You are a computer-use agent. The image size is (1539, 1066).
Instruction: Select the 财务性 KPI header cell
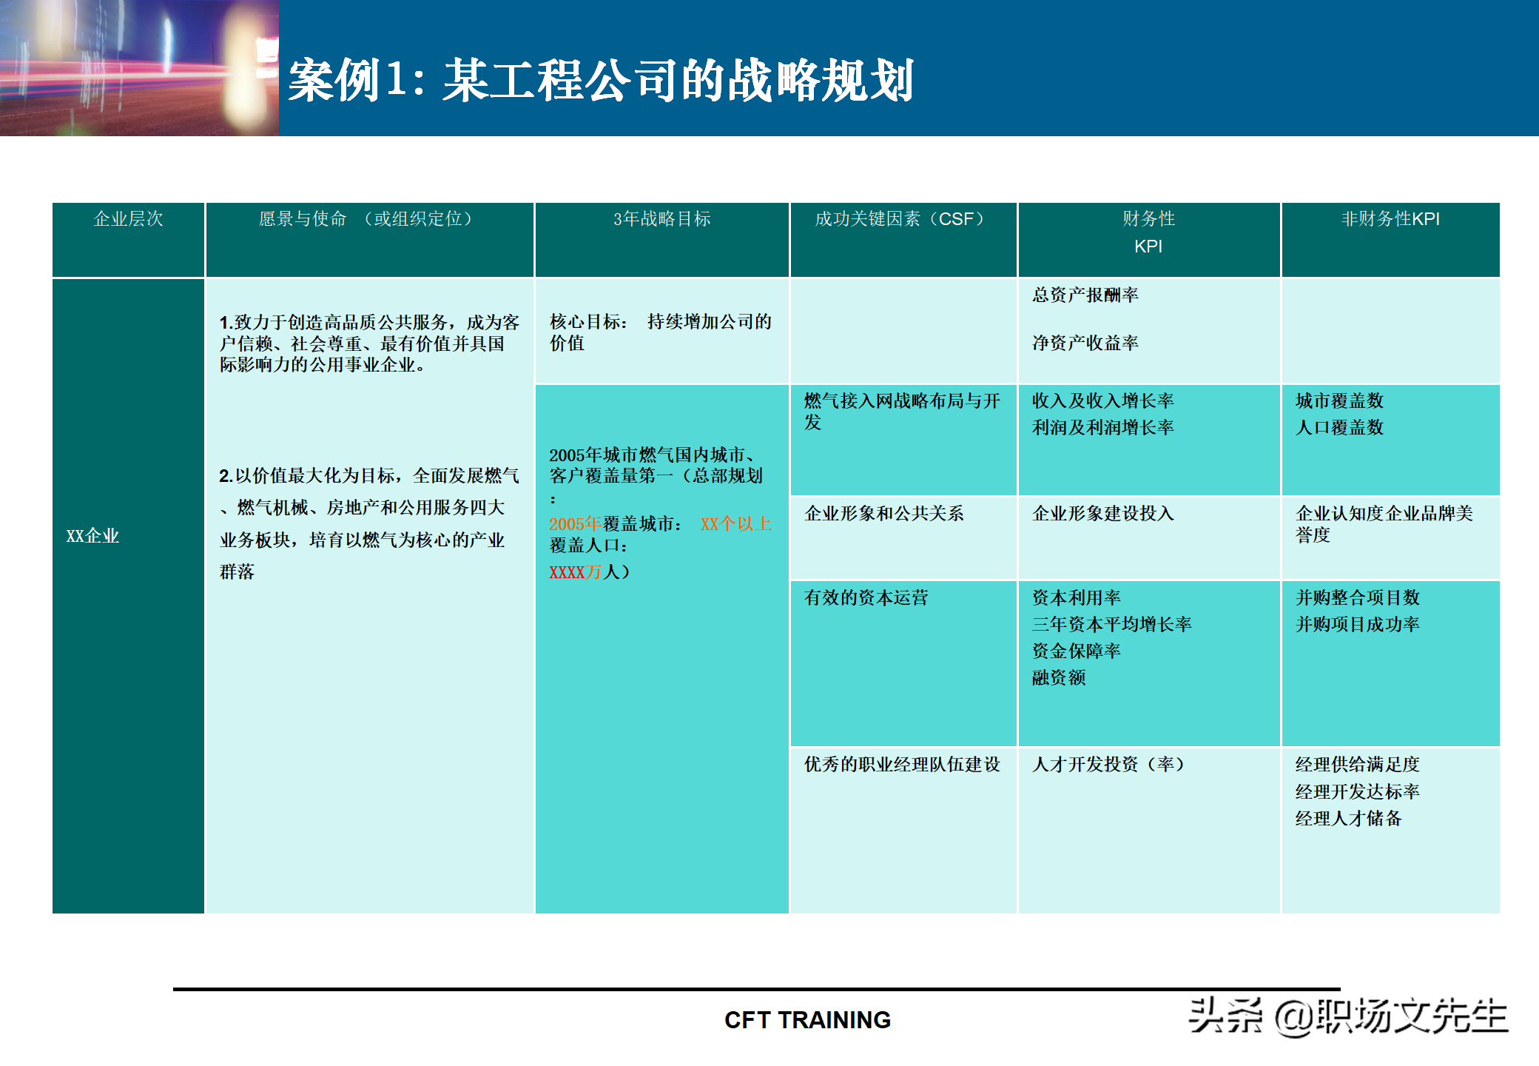(1148, 232)
